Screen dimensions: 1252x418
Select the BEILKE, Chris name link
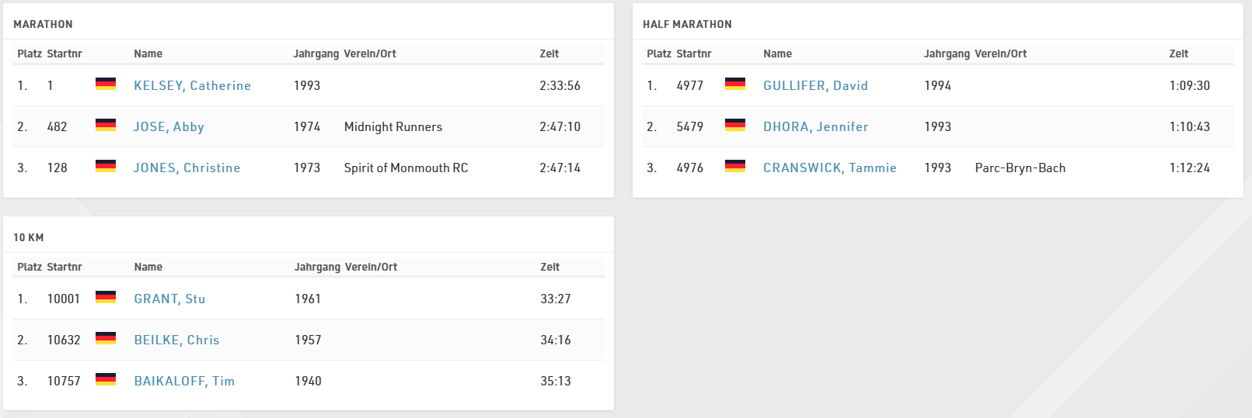point(176,340)
